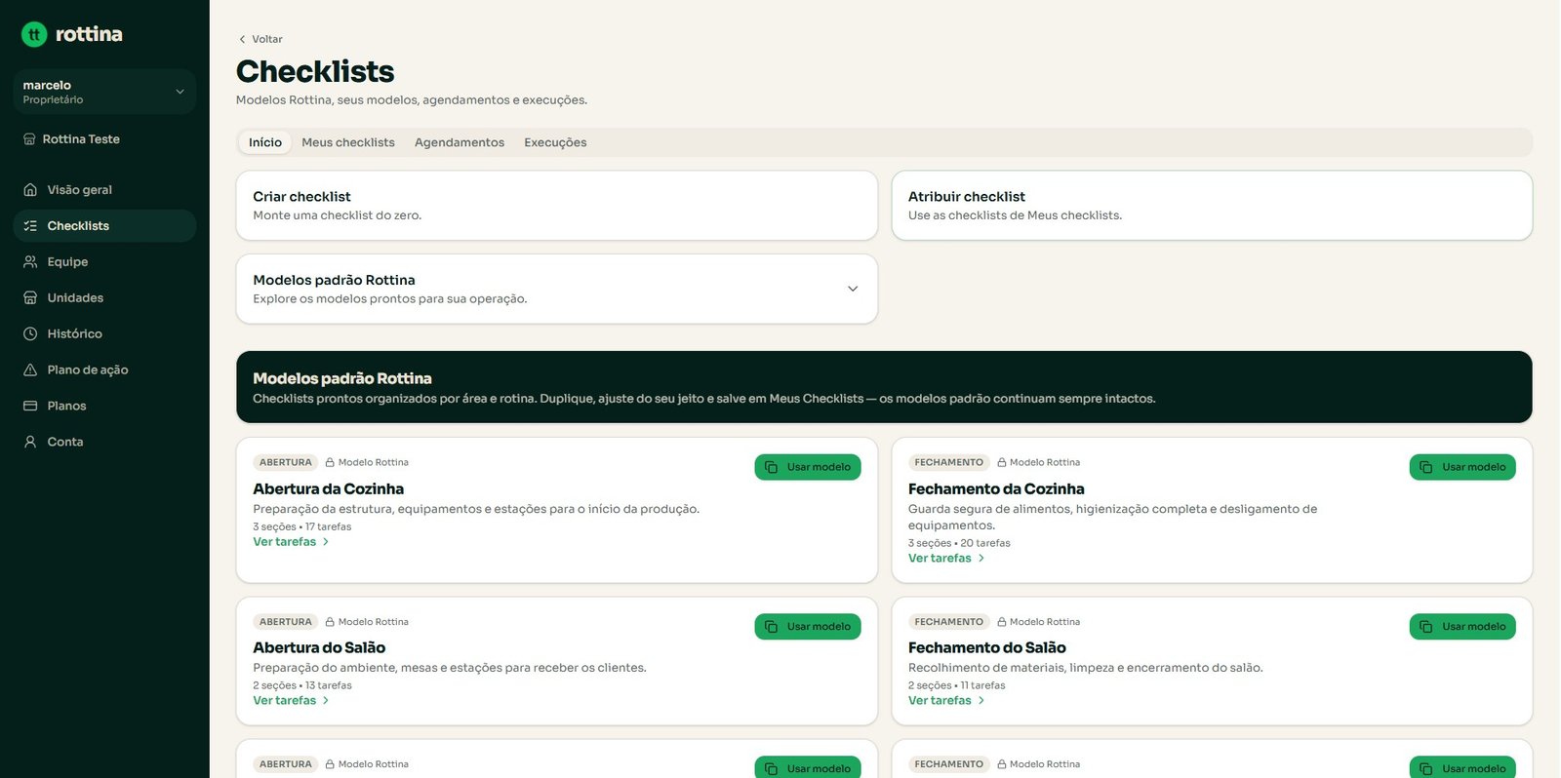
Task: Click the lock icon on Fechamento da Cozinha card
Action: tap(1002, 463)
